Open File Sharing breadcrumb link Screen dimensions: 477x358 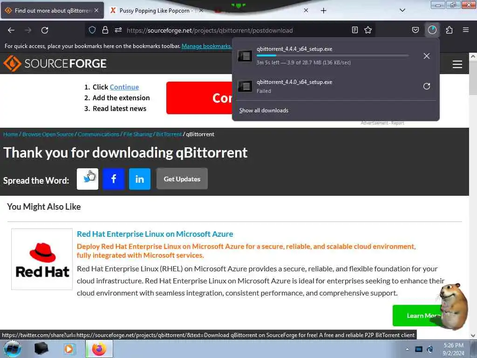click(137, 134)
